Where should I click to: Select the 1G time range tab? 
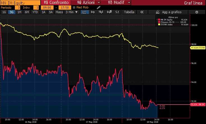(x=4, y=12)
